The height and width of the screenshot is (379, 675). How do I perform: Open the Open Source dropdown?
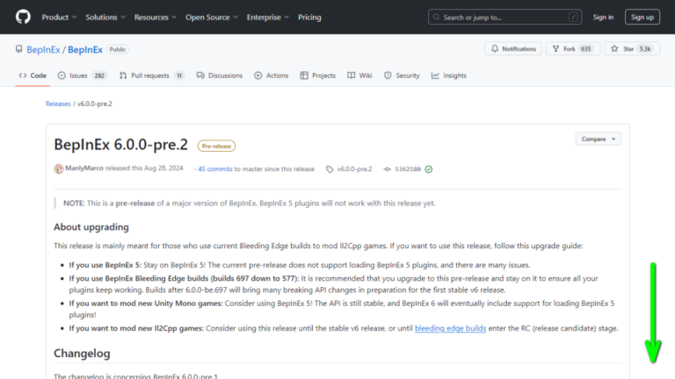tap(210, 17)
